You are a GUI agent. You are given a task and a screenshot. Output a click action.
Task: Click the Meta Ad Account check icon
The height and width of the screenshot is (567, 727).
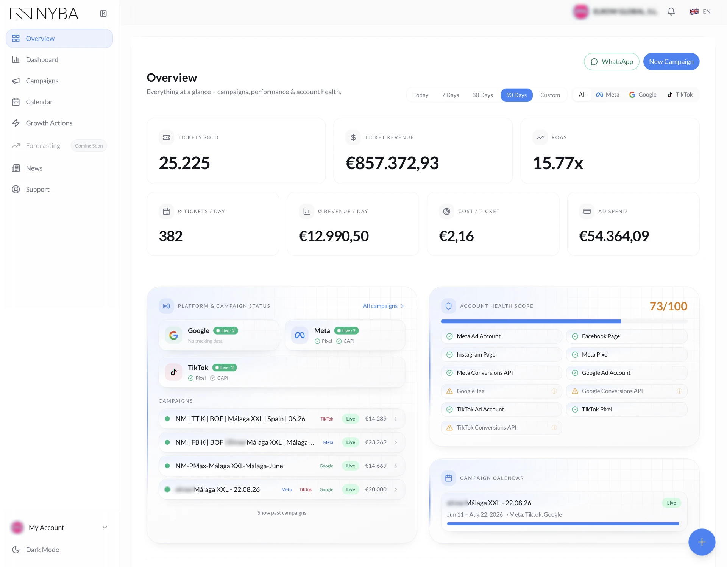pyautogui.click(x=449, y=336)
